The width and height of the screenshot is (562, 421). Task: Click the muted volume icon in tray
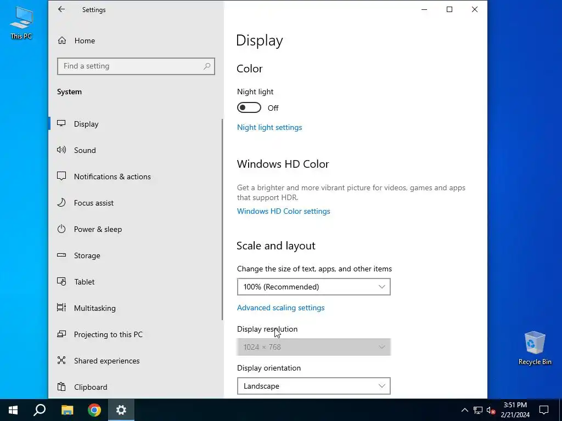491,410
